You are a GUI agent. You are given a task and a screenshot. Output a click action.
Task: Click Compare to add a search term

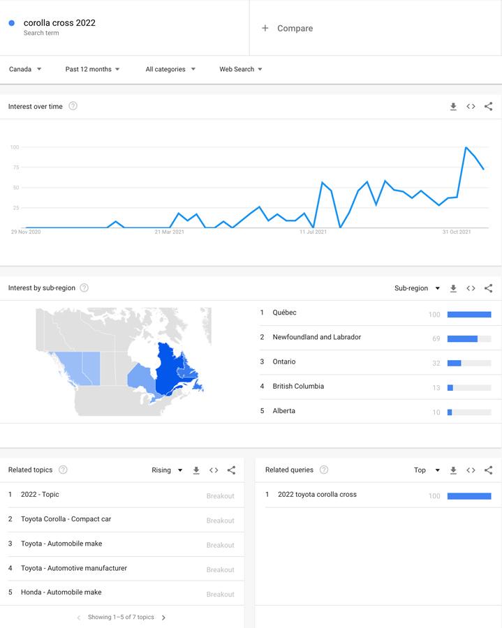pyautogui.click(x=287, y=29)
